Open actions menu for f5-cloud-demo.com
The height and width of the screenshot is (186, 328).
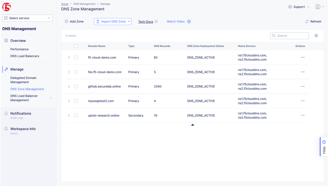[x=302, y=58]
